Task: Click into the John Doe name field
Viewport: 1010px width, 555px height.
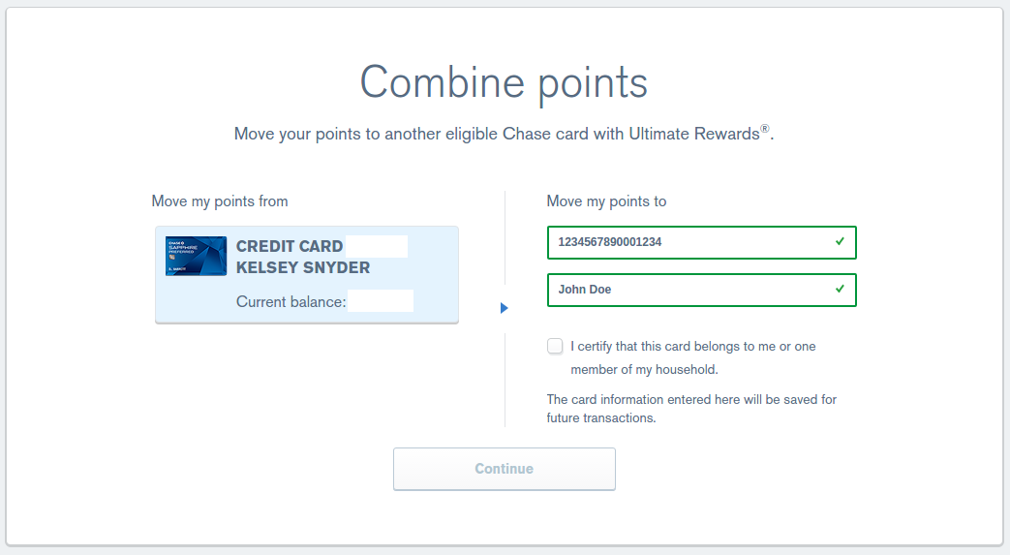Action: coord(688,290)
